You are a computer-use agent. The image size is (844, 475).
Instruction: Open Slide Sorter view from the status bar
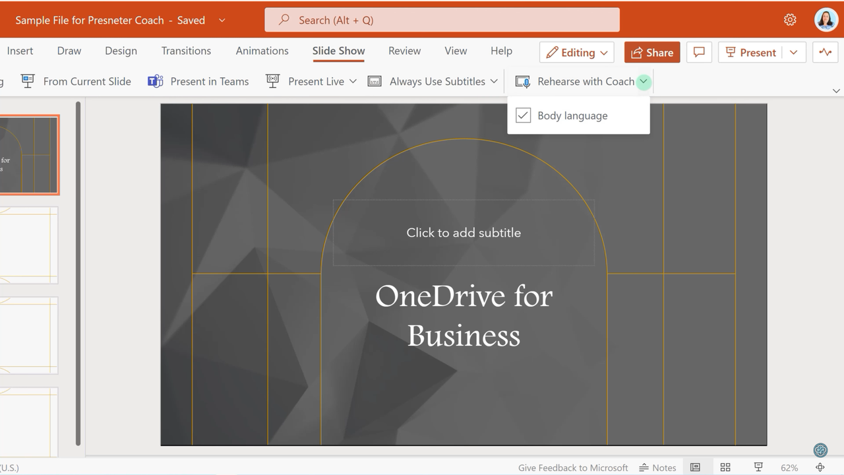point(725,467)
